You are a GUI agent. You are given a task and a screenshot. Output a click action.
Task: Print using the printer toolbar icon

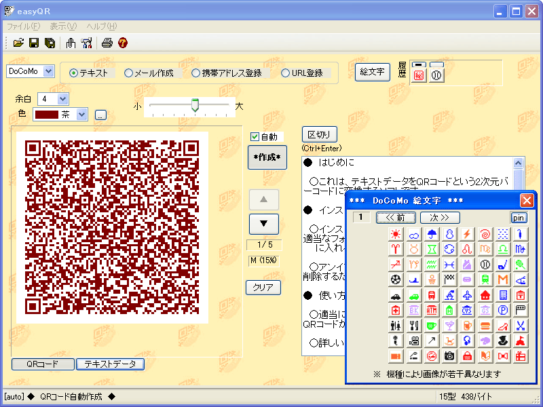(107, 43)
